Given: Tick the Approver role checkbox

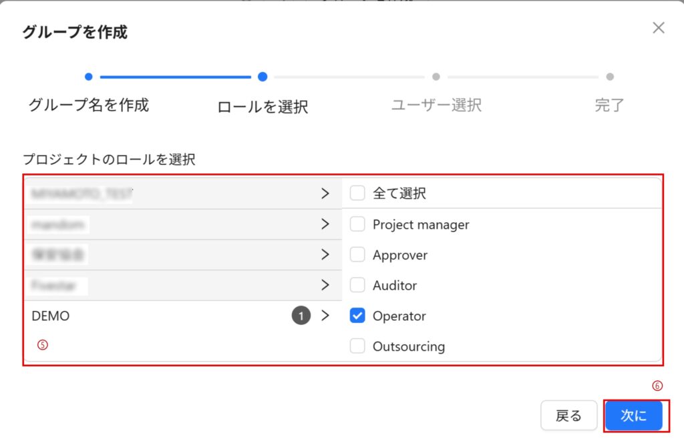Looking at the screenshot, I should click(357, 255).
